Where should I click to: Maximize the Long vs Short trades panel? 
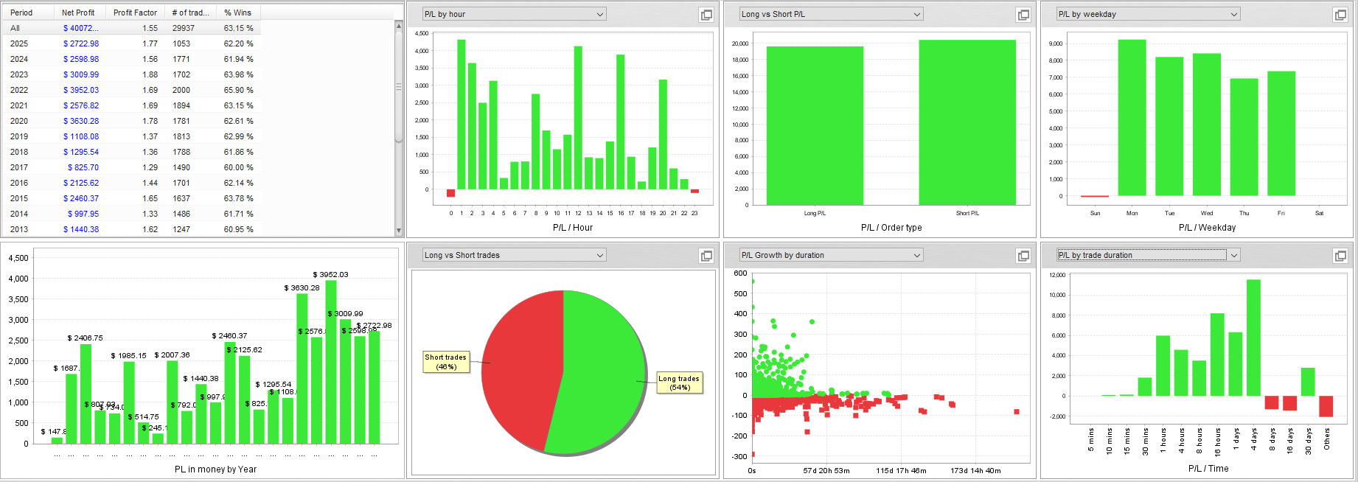tap(706, 256)
